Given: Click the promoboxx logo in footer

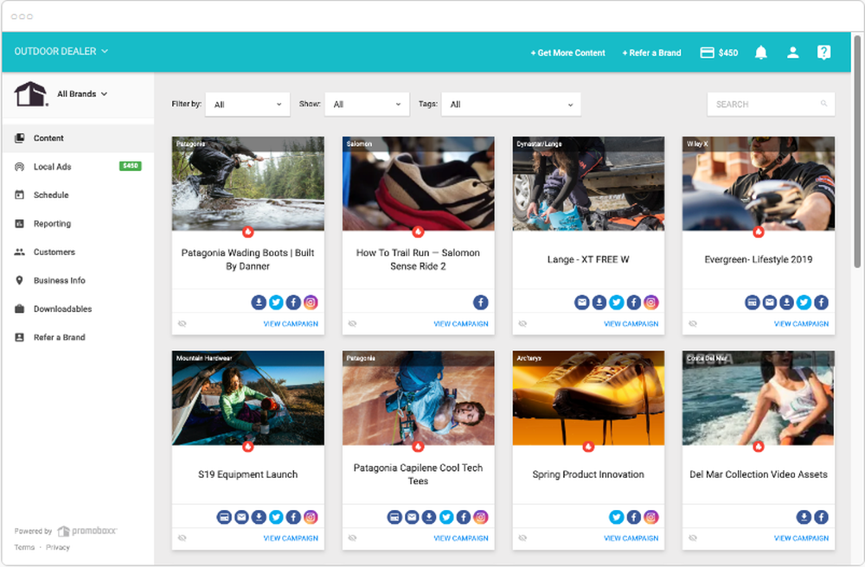Looking at the screenshot, I should (x=87, y=531).
